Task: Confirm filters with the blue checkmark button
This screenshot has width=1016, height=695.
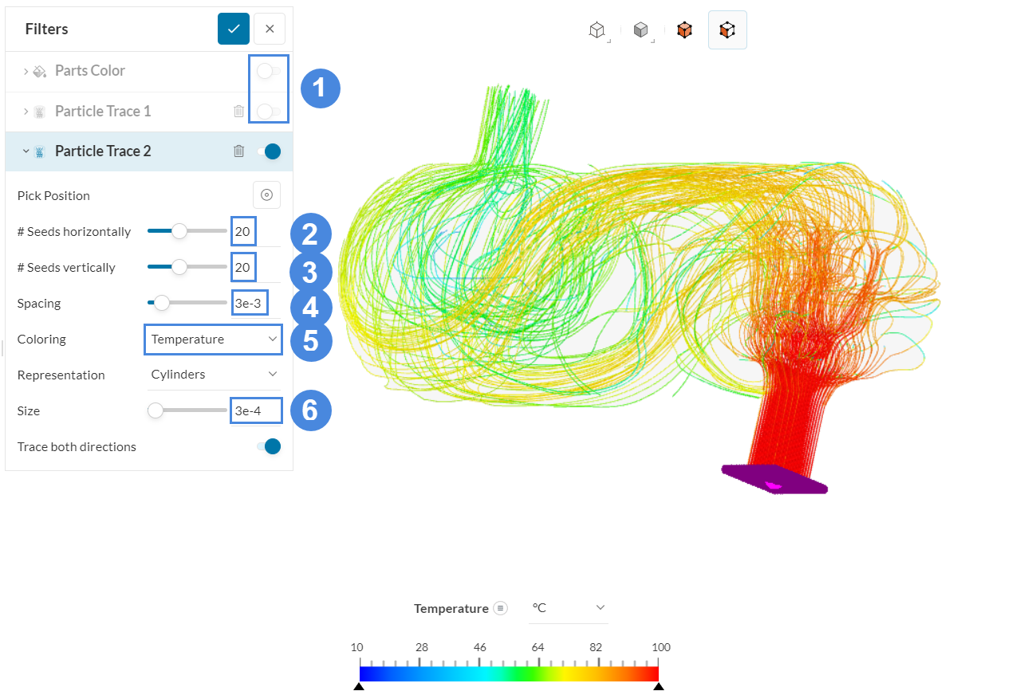Action: click(x=234, y=29)
